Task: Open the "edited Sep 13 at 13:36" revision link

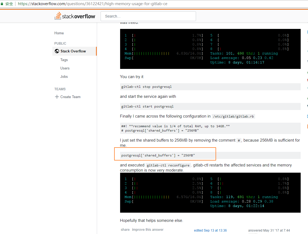Action: click(x=210, y=230)
